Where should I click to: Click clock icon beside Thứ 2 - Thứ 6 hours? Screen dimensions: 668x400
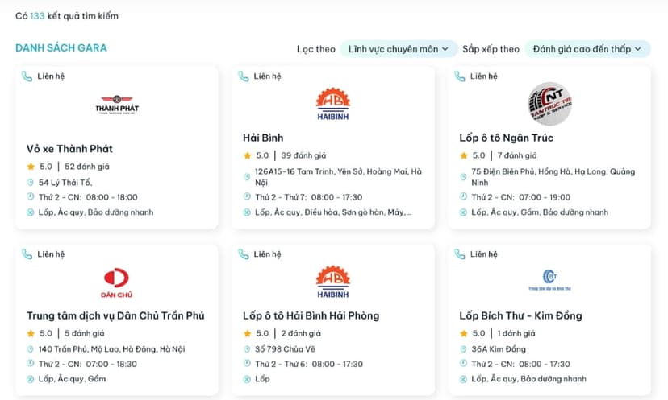247,364
